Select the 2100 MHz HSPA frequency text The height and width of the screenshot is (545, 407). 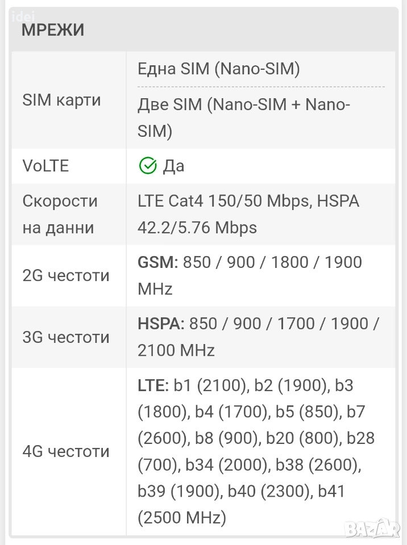pyautogui.click(x=176, y=350)
